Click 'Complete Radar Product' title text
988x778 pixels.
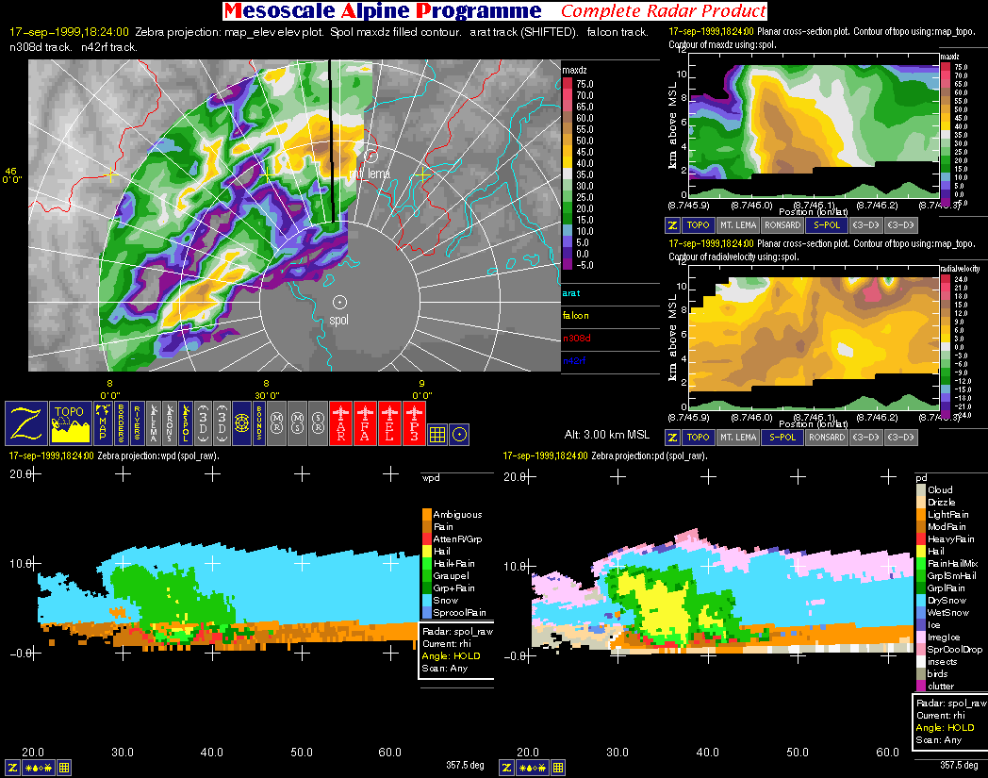coord(663,10)
